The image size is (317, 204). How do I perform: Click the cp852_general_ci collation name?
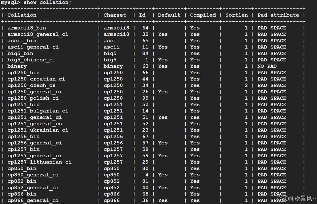[33, 187]
